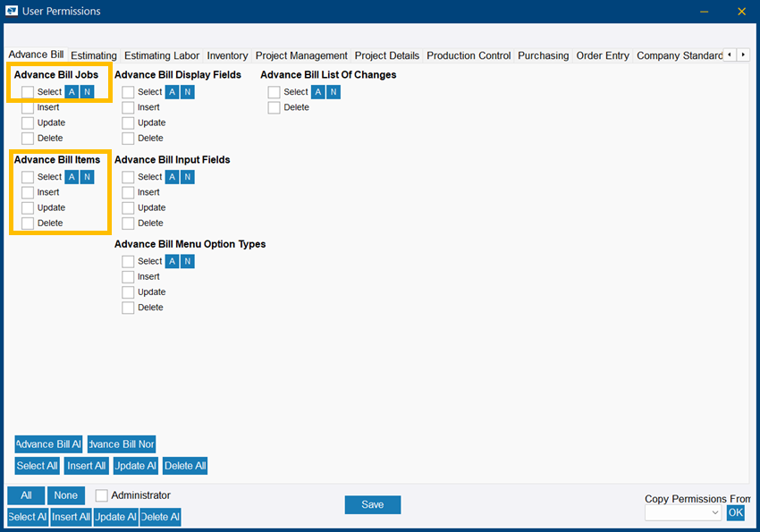
Task: Click the N button for Advance Bill Input Fields
Action: [x=188, y=177]
